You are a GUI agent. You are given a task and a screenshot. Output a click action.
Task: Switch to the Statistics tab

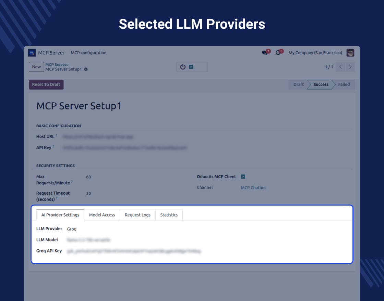coord(169,215)
